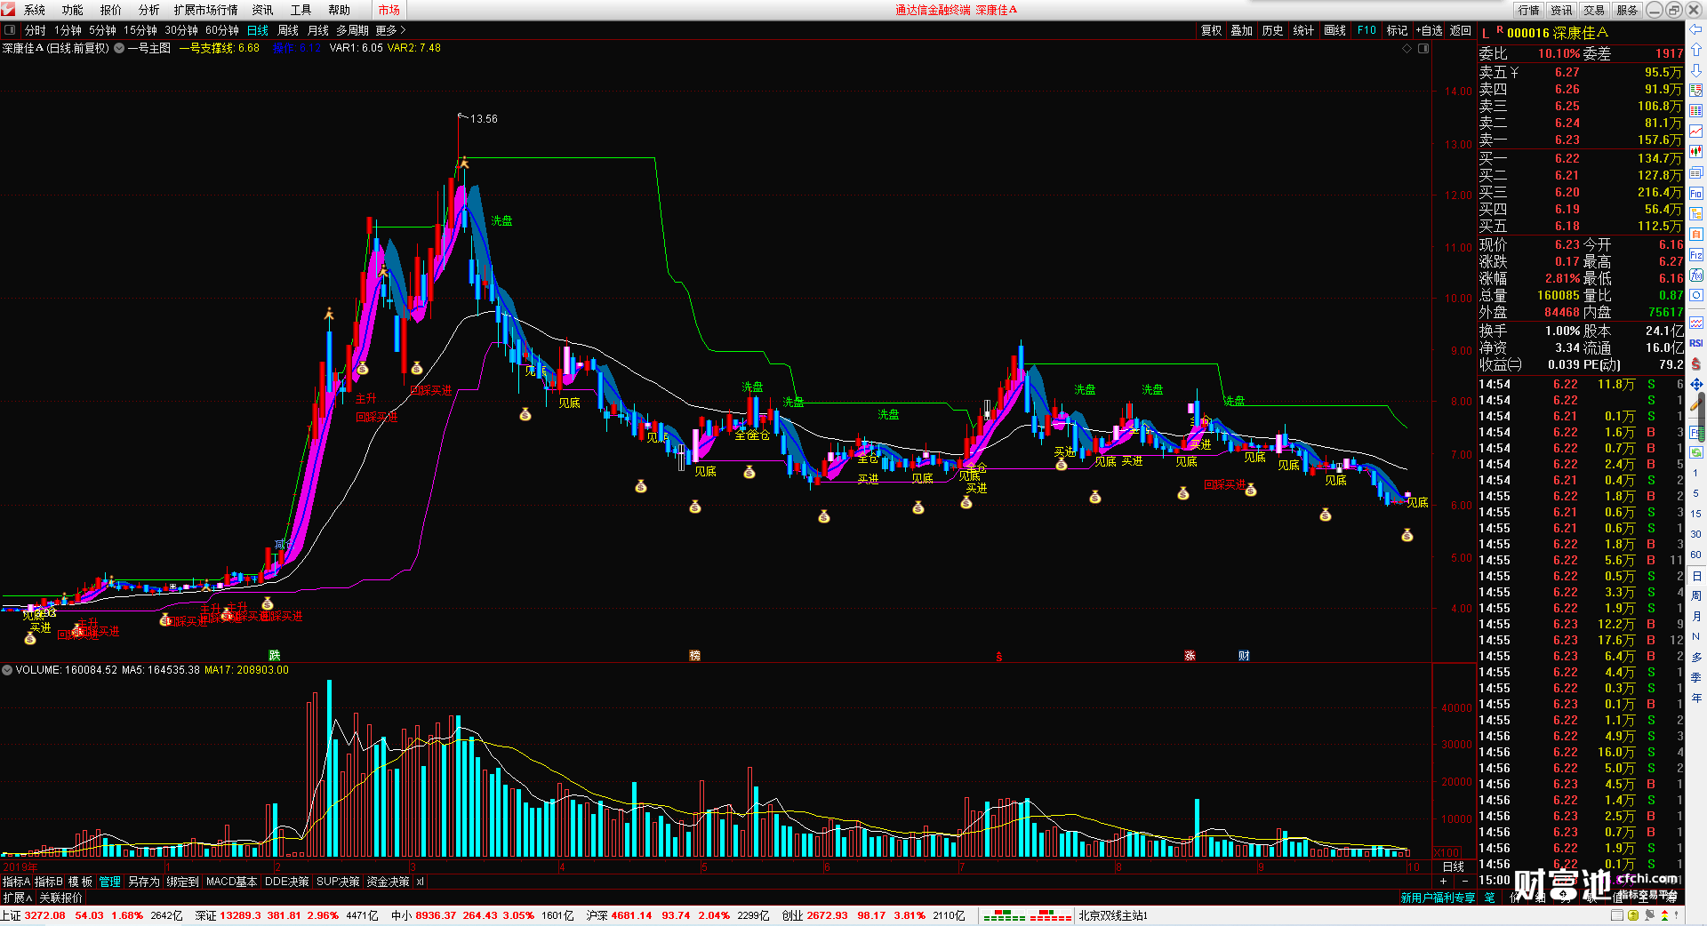Open the 多周期 multi-period option
Screen dimensions: 1707x926
[x=352, y=30]
